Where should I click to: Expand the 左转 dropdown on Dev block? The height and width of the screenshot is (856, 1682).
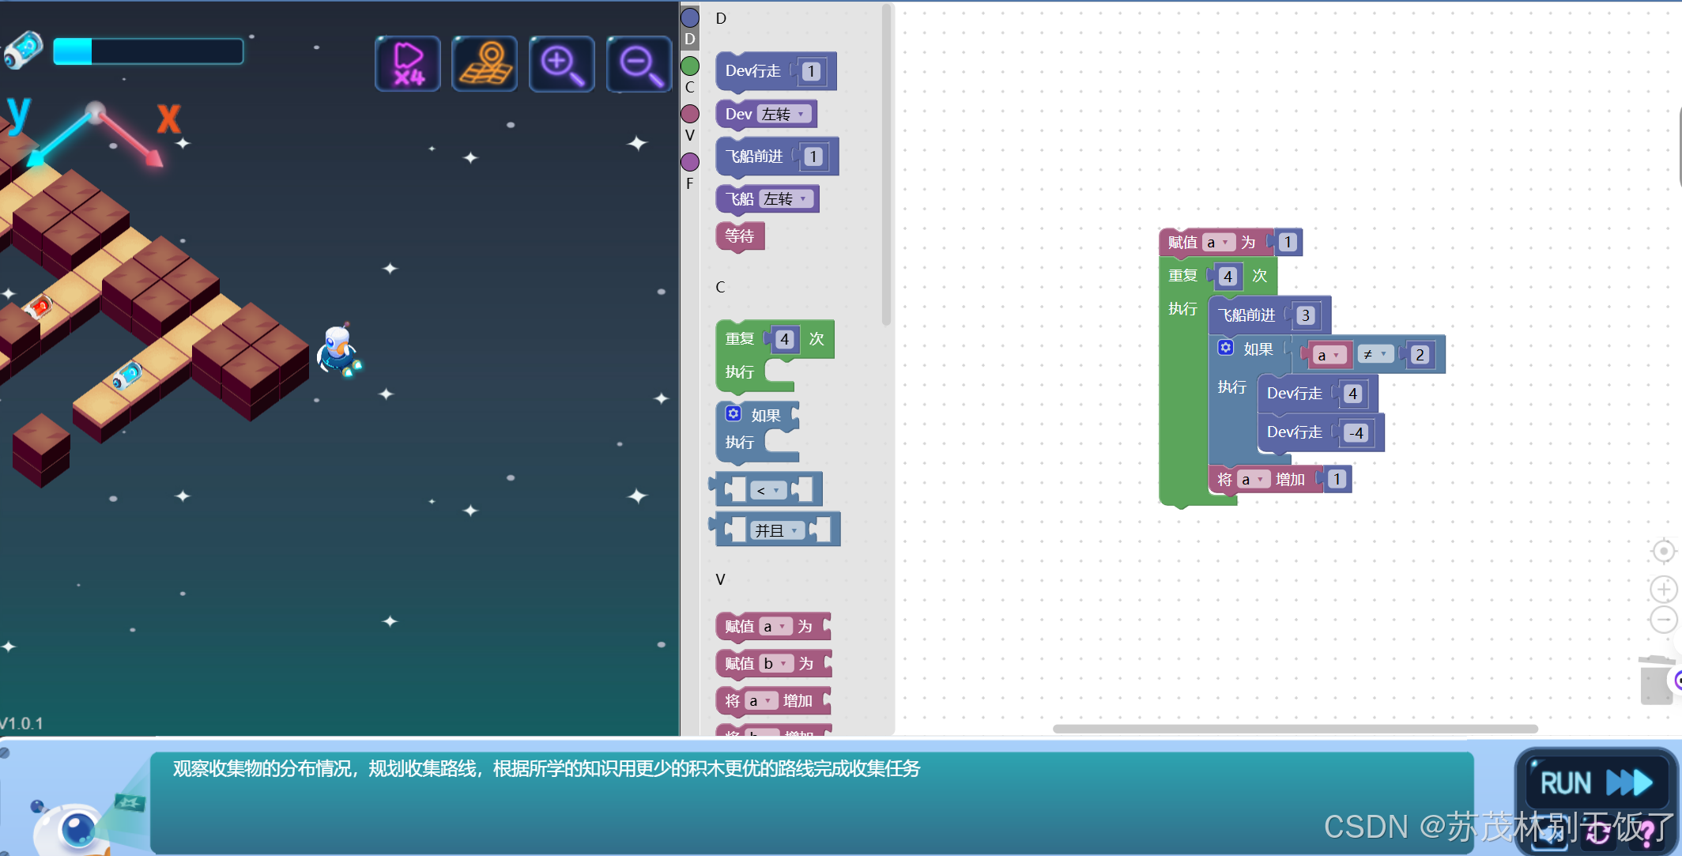[x=783, y=115]
